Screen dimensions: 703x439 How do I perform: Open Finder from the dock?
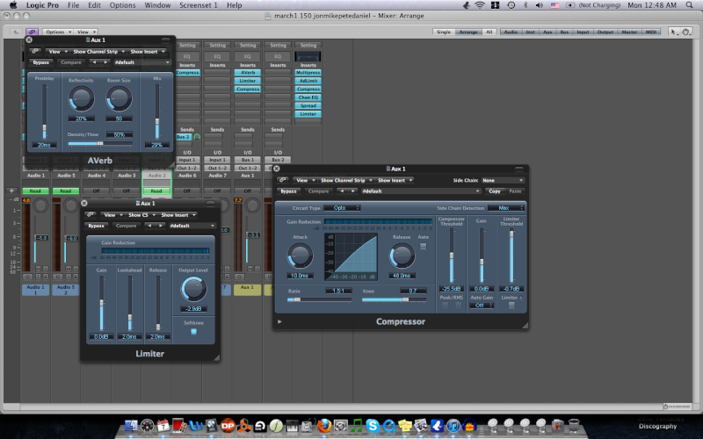pos(131,425)
